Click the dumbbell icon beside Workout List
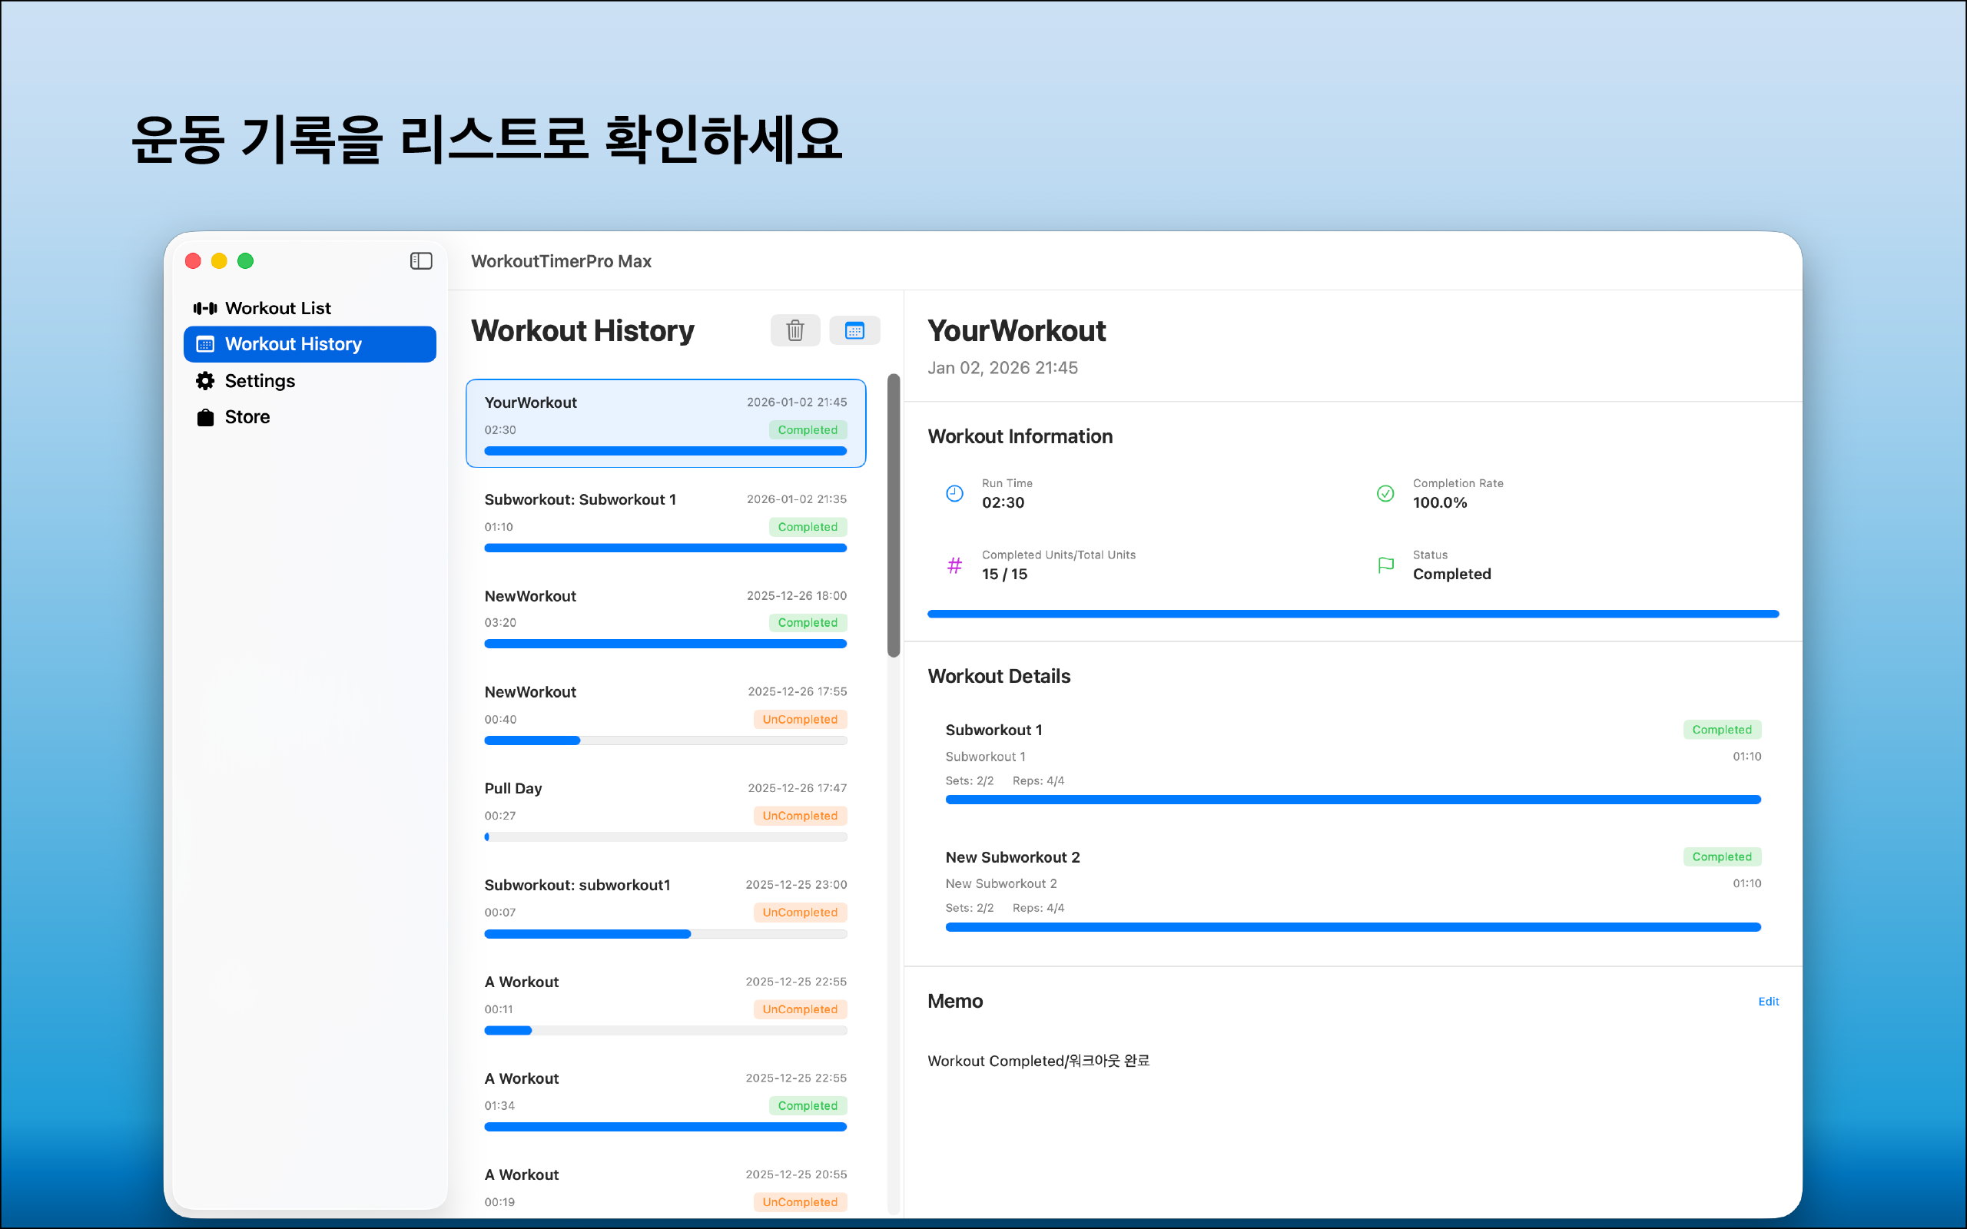This screenshot has width=1967, height=1229. (205, 308)
